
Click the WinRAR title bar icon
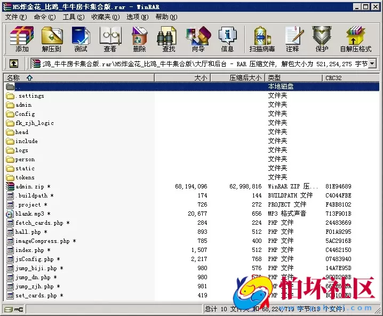click(7, 7)
